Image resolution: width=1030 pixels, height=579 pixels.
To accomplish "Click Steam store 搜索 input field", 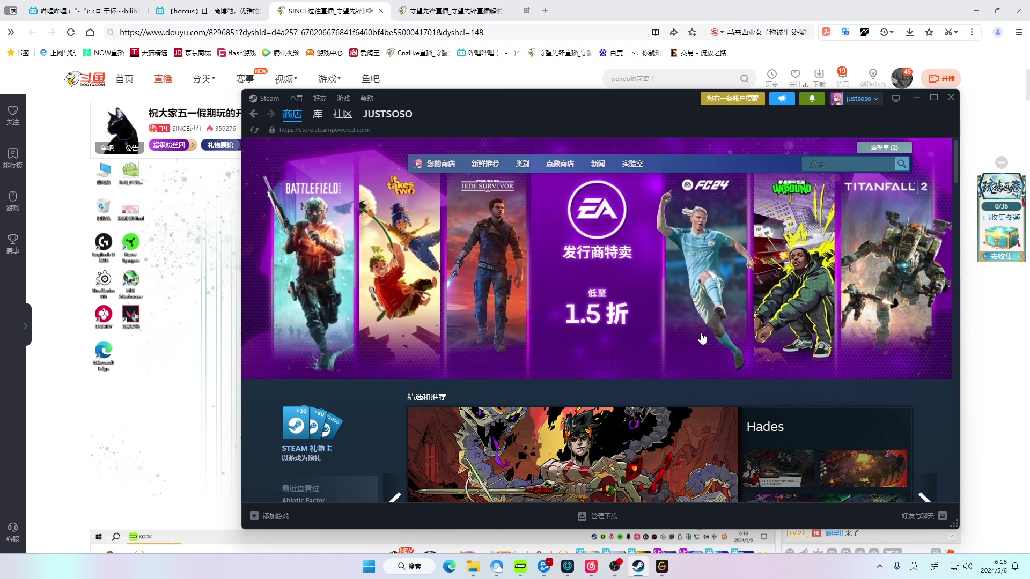I will [x=848, y=164].
